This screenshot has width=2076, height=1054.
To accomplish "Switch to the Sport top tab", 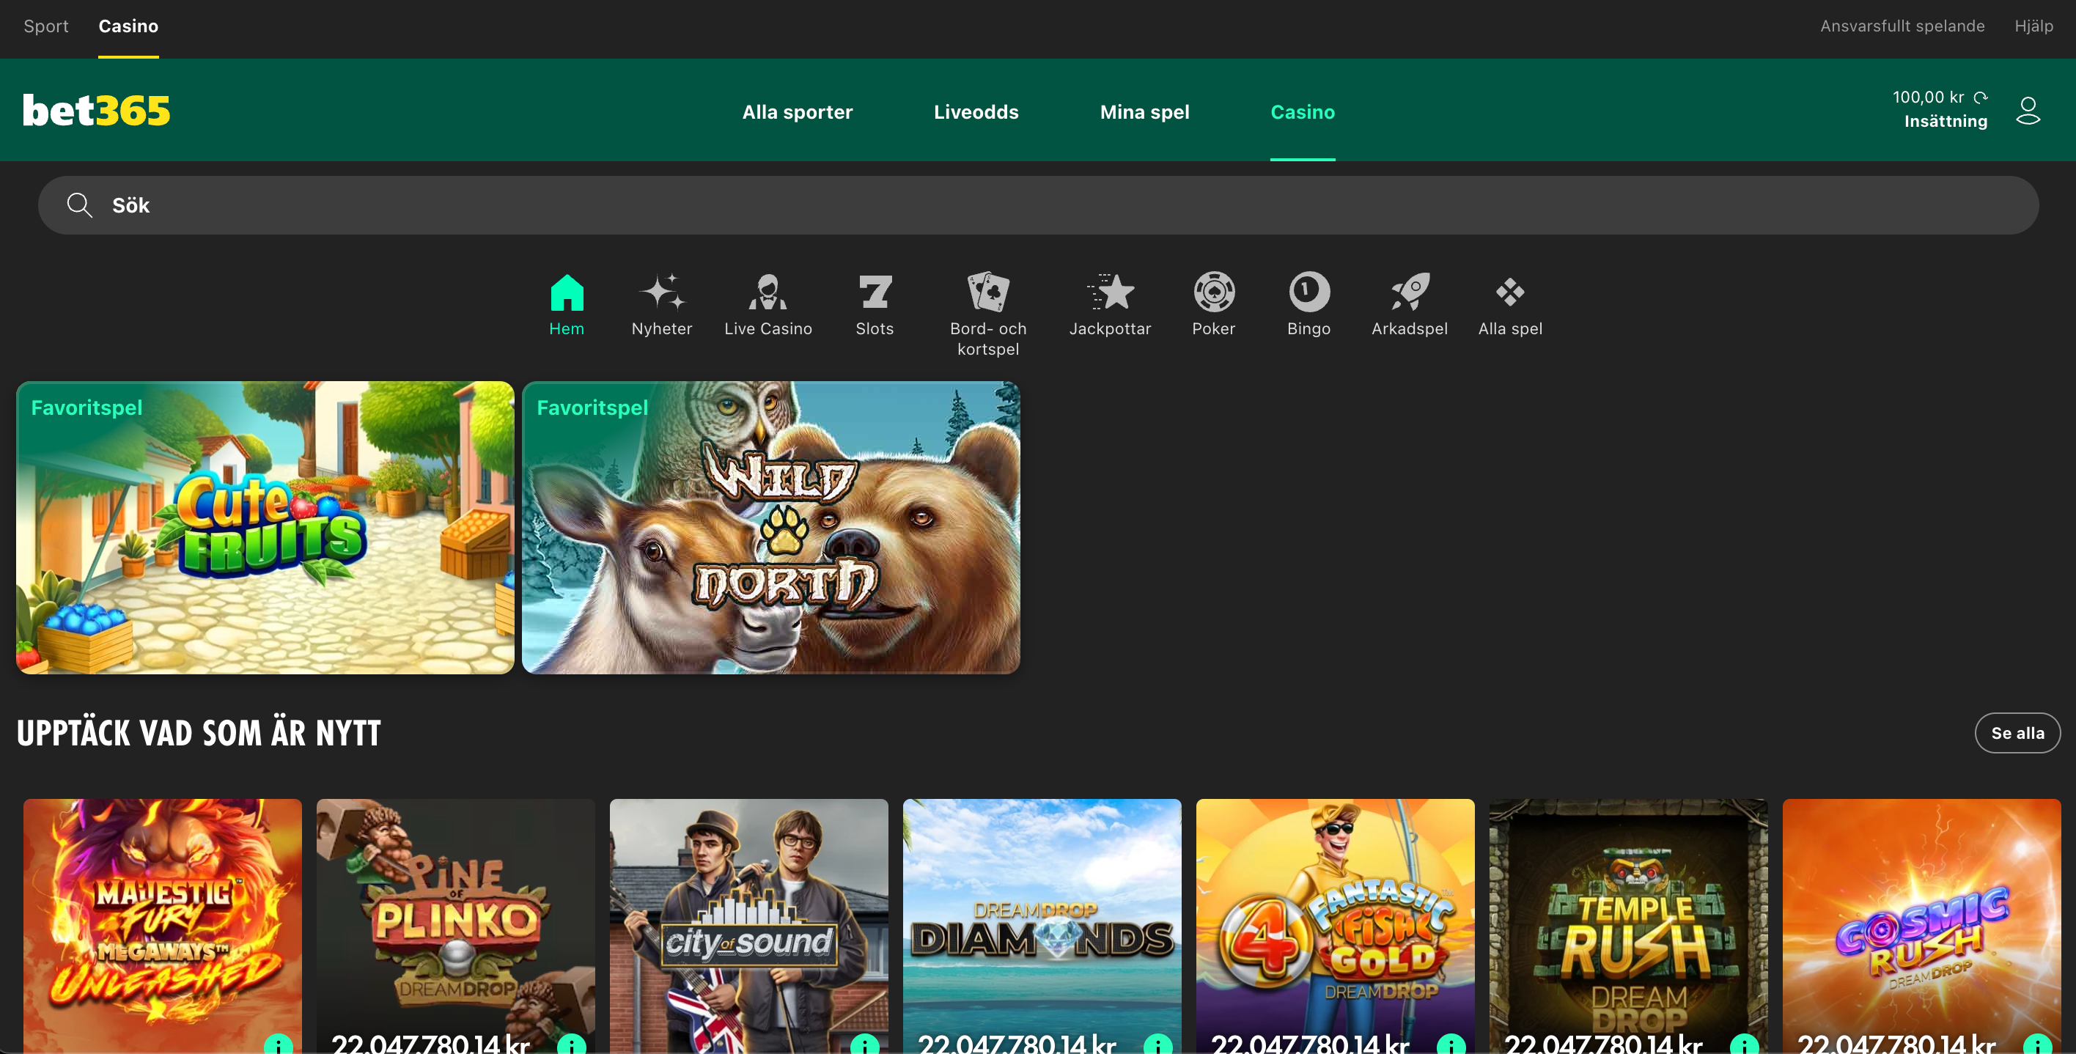I will pyautogui.click(x=46, y=26).
